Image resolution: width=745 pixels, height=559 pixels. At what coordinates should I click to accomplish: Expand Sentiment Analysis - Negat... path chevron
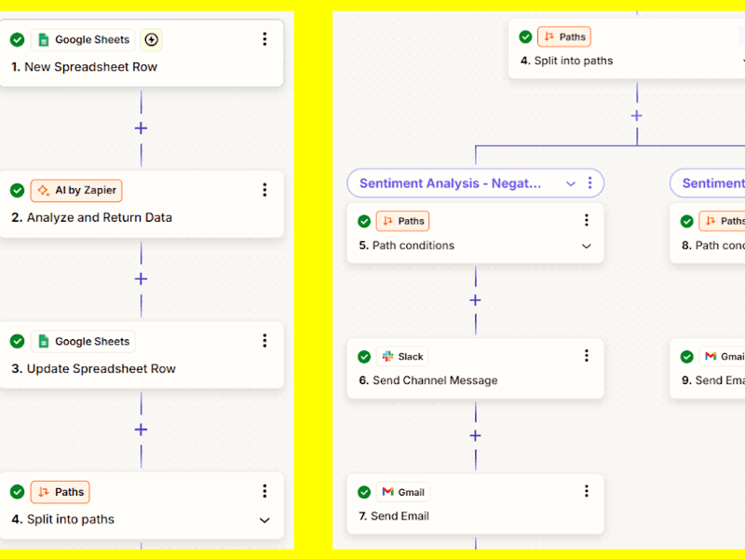571,184
